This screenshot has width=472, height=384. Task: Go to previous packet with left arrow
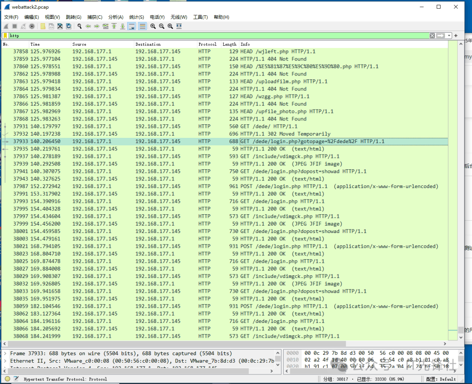88,26
